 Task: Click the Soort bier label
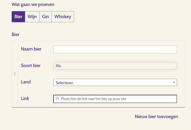click(31, 66)
